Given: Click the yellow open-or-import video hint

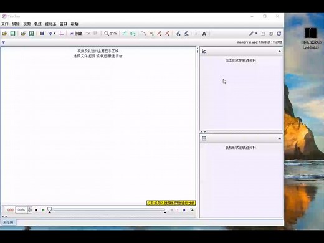Looking at the screenshot, I should point(171,203).
